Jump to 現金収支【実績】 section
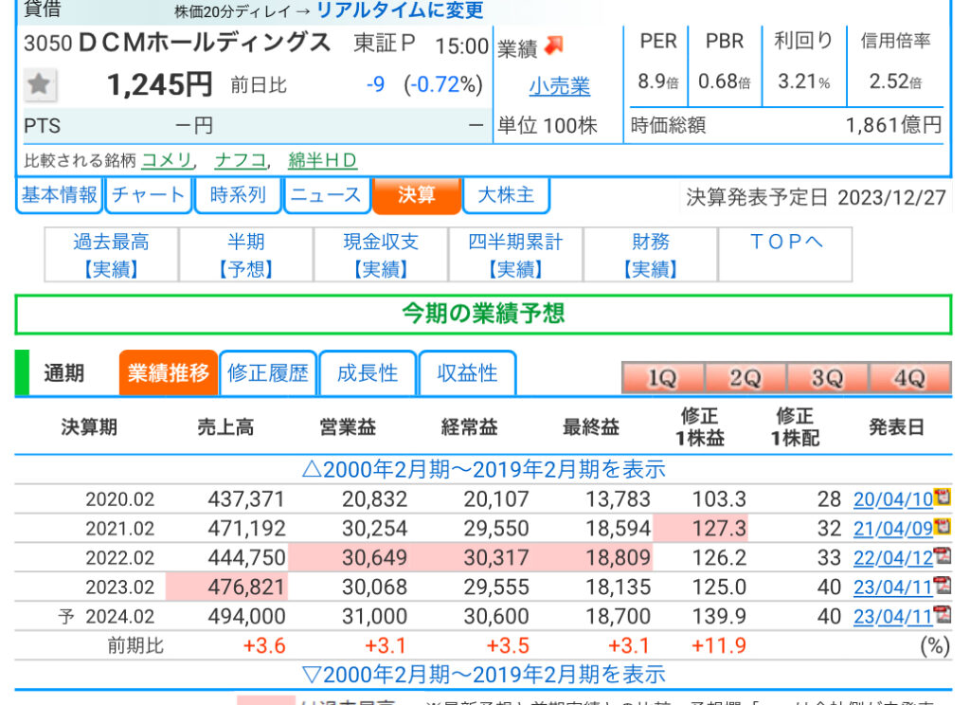The height and width of the screenshot is (705, 970). click(x=381, y=254)
